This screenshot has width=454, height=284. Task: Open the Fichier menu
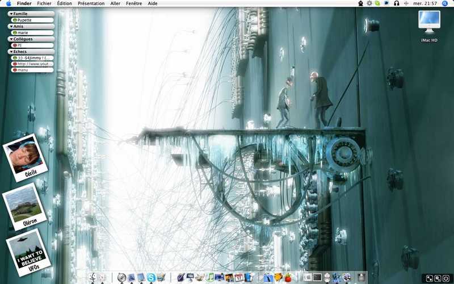coord(44,3)
